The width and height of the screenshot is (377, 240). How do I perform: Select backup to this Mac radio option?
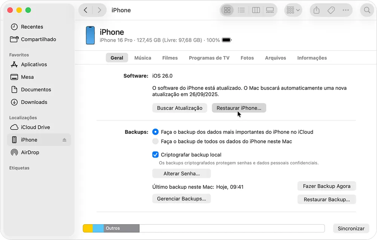tap(155, 141)
